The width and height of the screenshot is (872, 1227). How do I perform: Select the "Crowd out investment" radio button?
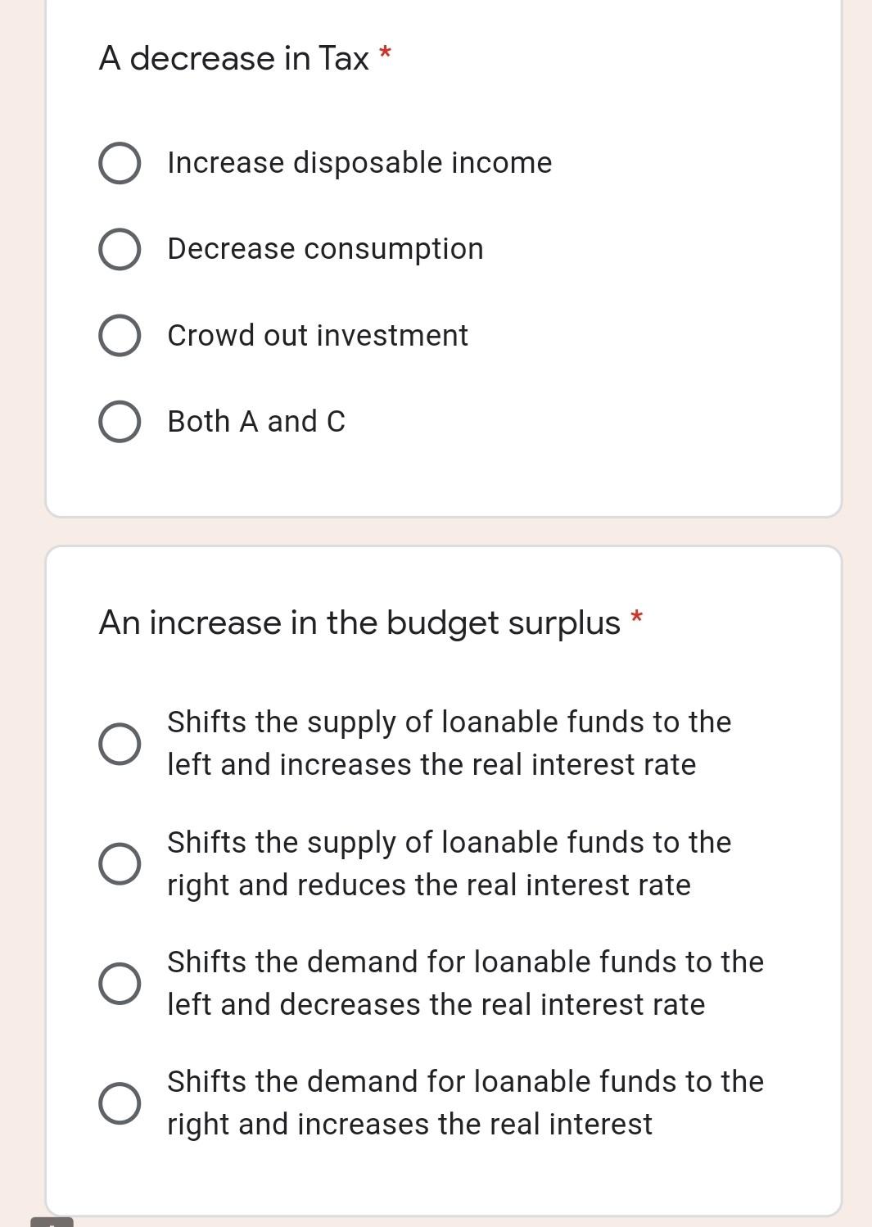click(x=119, y=336)
